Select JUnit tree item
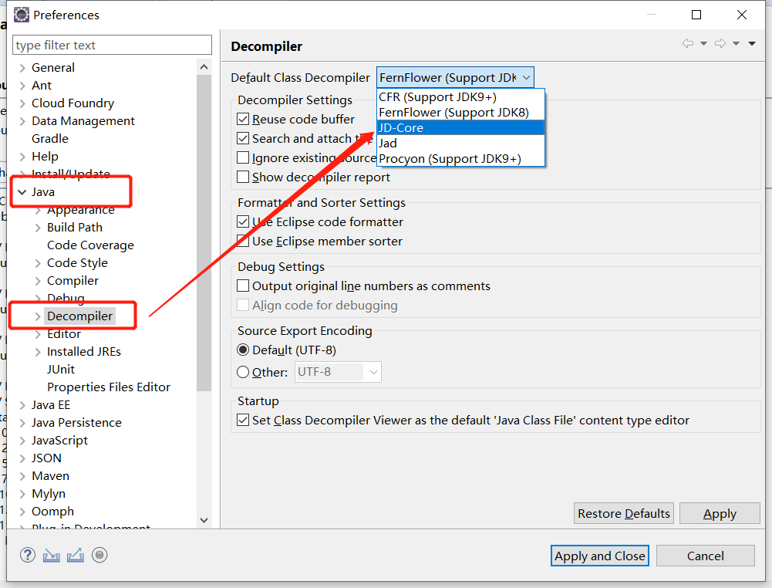 click(61, 369)
